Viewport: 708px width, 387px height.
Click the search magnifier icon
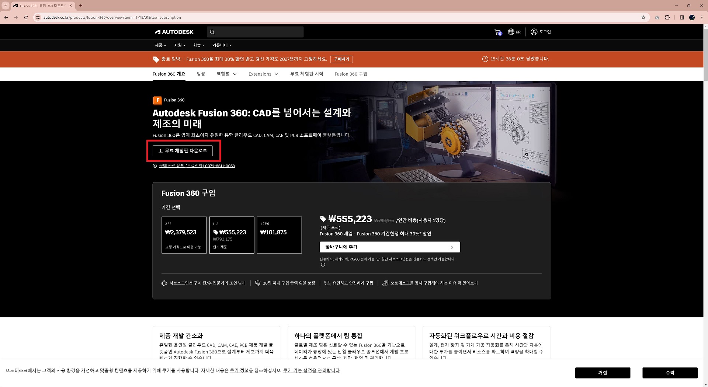tap(212, 32)
